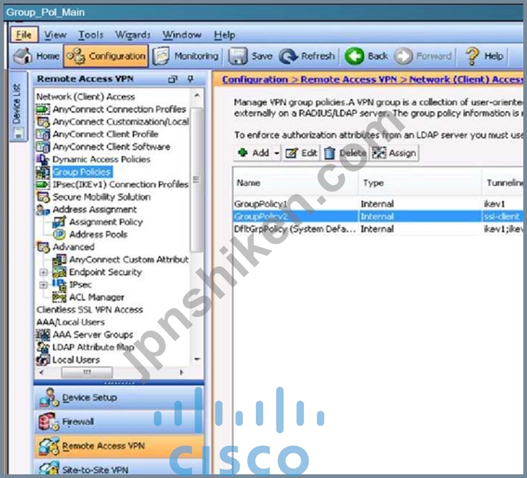The image size is (527, 478).
Task: Click the AnyConnect Client Profile icon
Action: click(43, 134)
